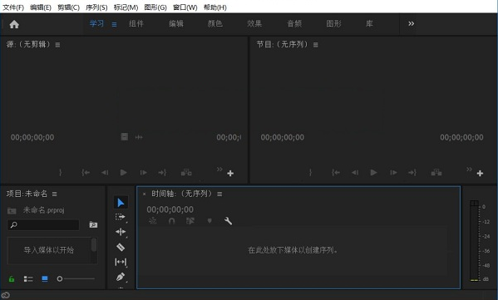Select the Ripple Edit tool
This screenshot has width=498, height=300.
[x=121, y=232]
